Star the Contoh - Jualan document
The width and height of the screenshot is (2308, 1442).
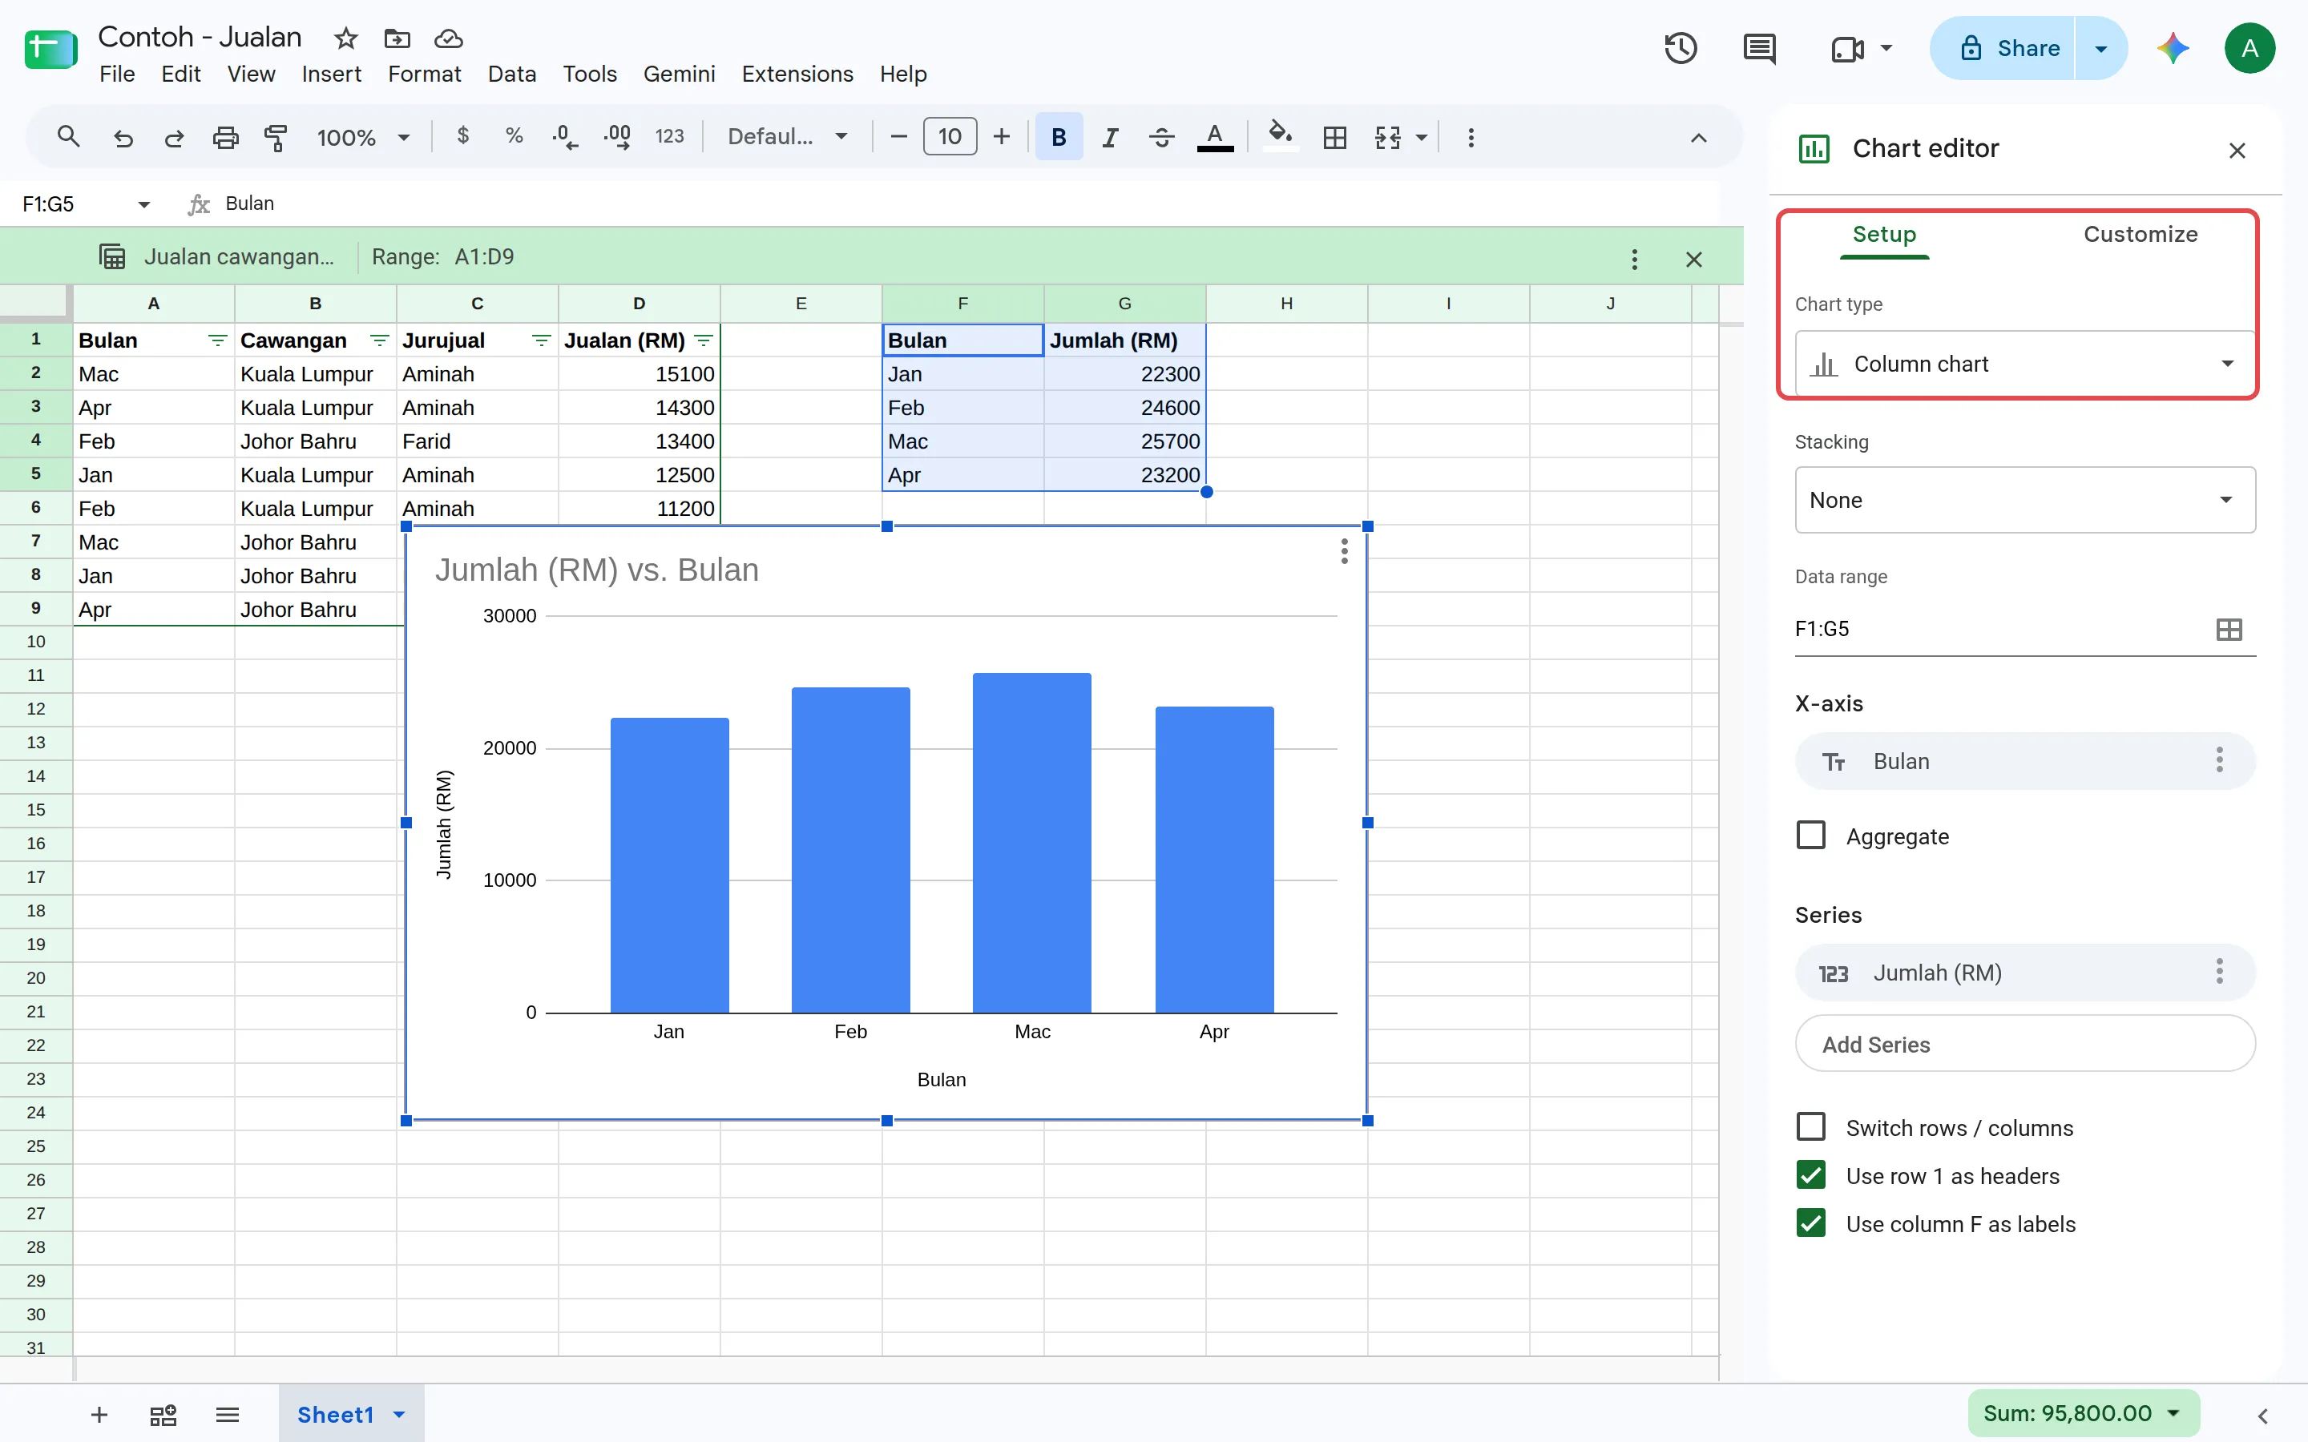point(345,38)
